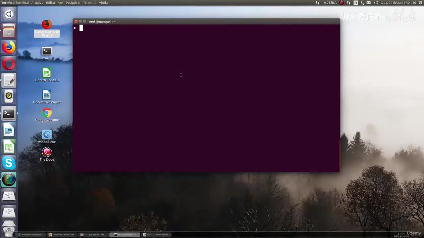Open LibreOffice Writer desktop shortcut
Image resolution: width=424 pixels, height=238 pixels.
click(47, 97)
